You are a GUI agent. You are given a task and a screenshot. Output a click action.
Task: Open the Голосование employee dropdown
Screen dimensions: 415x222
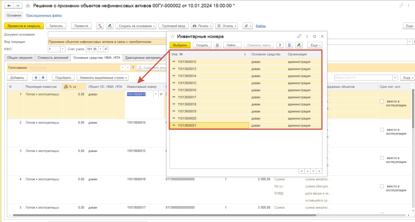[122, 68]
